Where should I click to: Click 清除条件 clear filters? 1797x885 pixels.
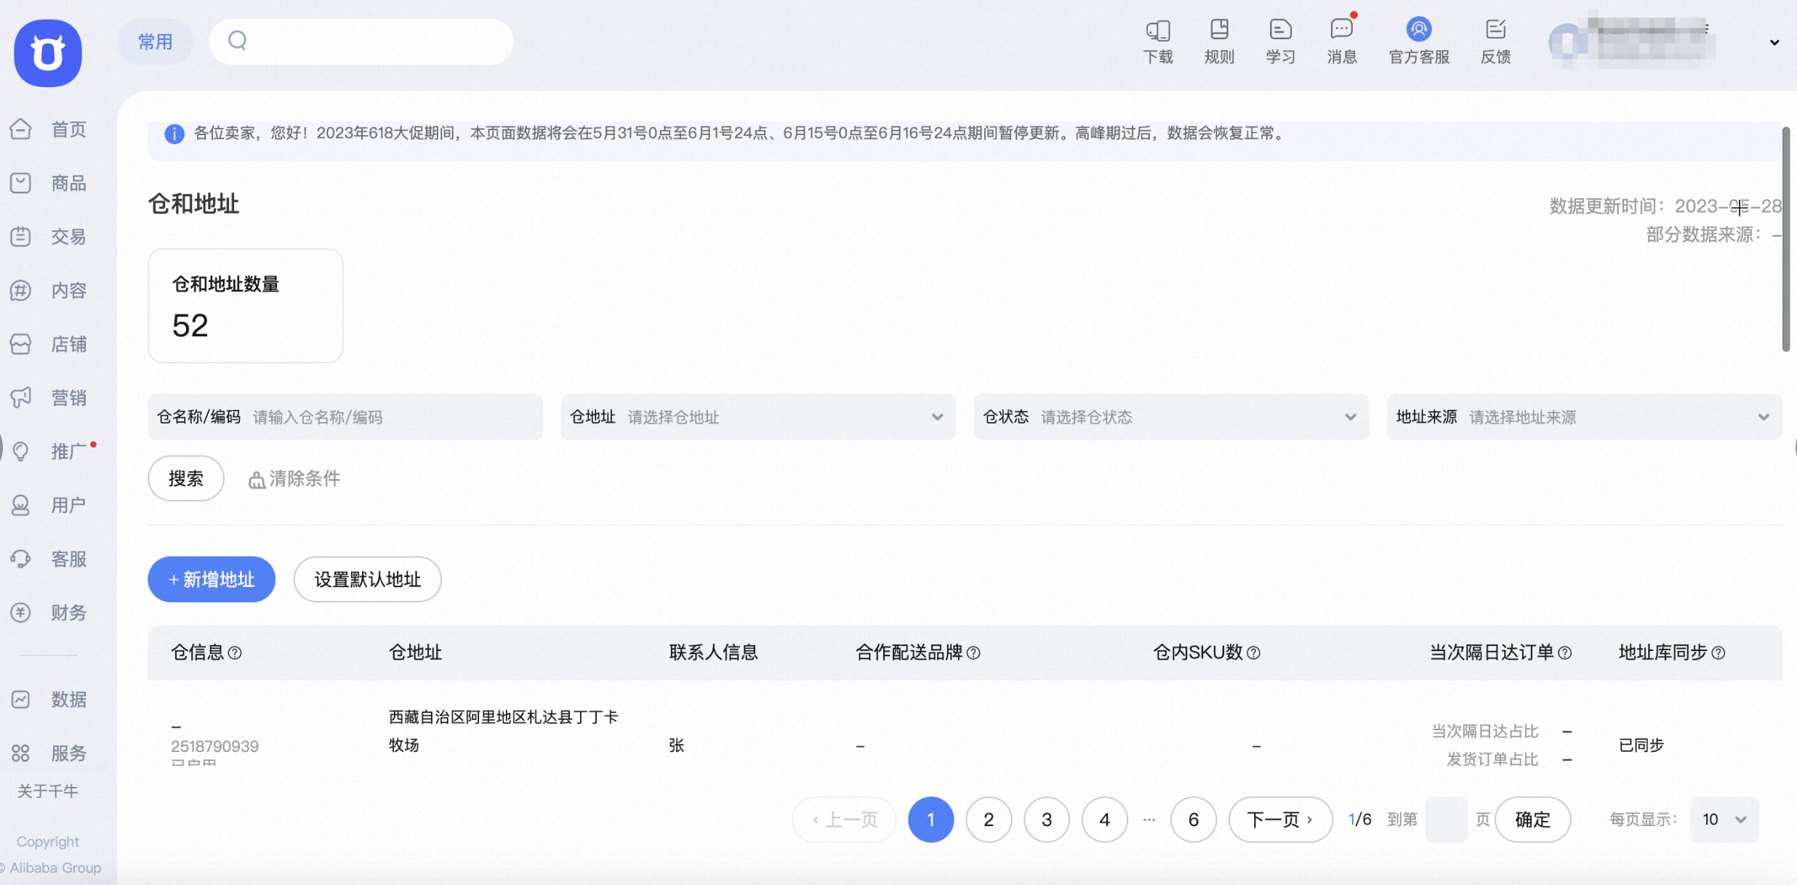(x=295, y=479)
